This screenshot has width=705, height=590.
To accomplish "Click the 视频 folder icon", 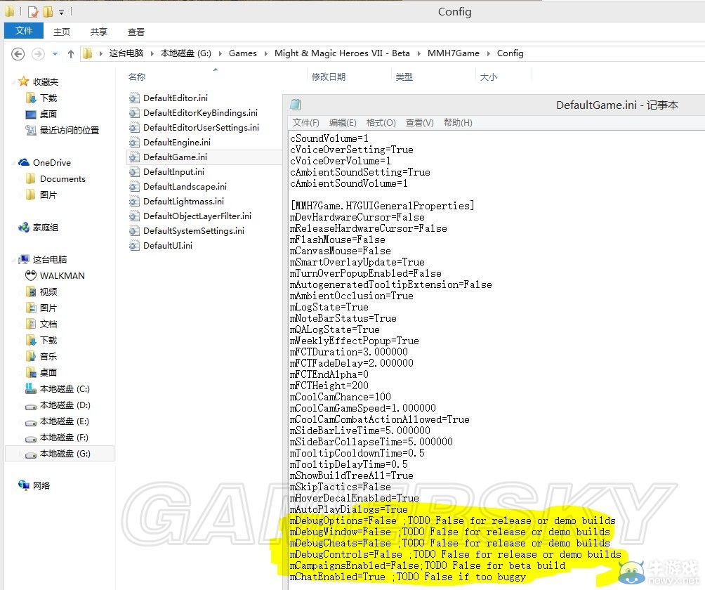I will coord(31,292).
